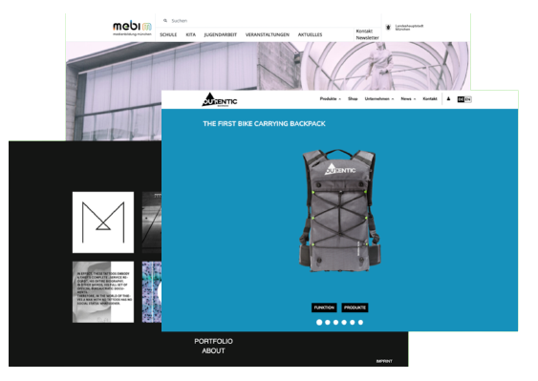Click the Outentic logo in header
Viewport: 538px width, 381px height.
tap(220, 100)
